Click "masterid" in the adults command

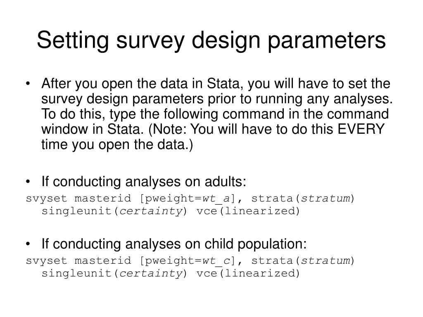[103, 199]
